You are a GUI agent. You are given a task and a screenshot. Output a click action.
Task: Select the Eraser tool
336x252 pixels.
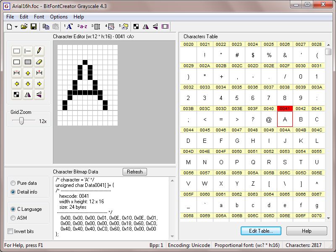pos(39,62)
